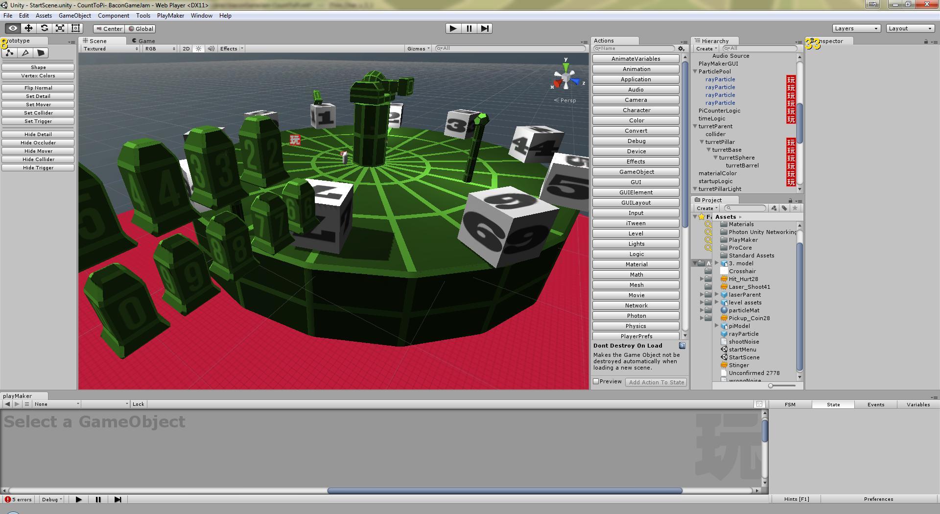Toggle 2D scene view mode
The height and width of the screenshot is (514, 940).
[186, 48]
